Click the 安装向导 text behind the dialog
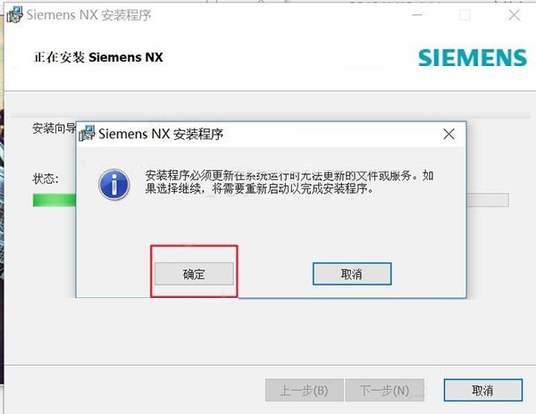The height and width of the screenshot is (414, 536). point(54,128)
